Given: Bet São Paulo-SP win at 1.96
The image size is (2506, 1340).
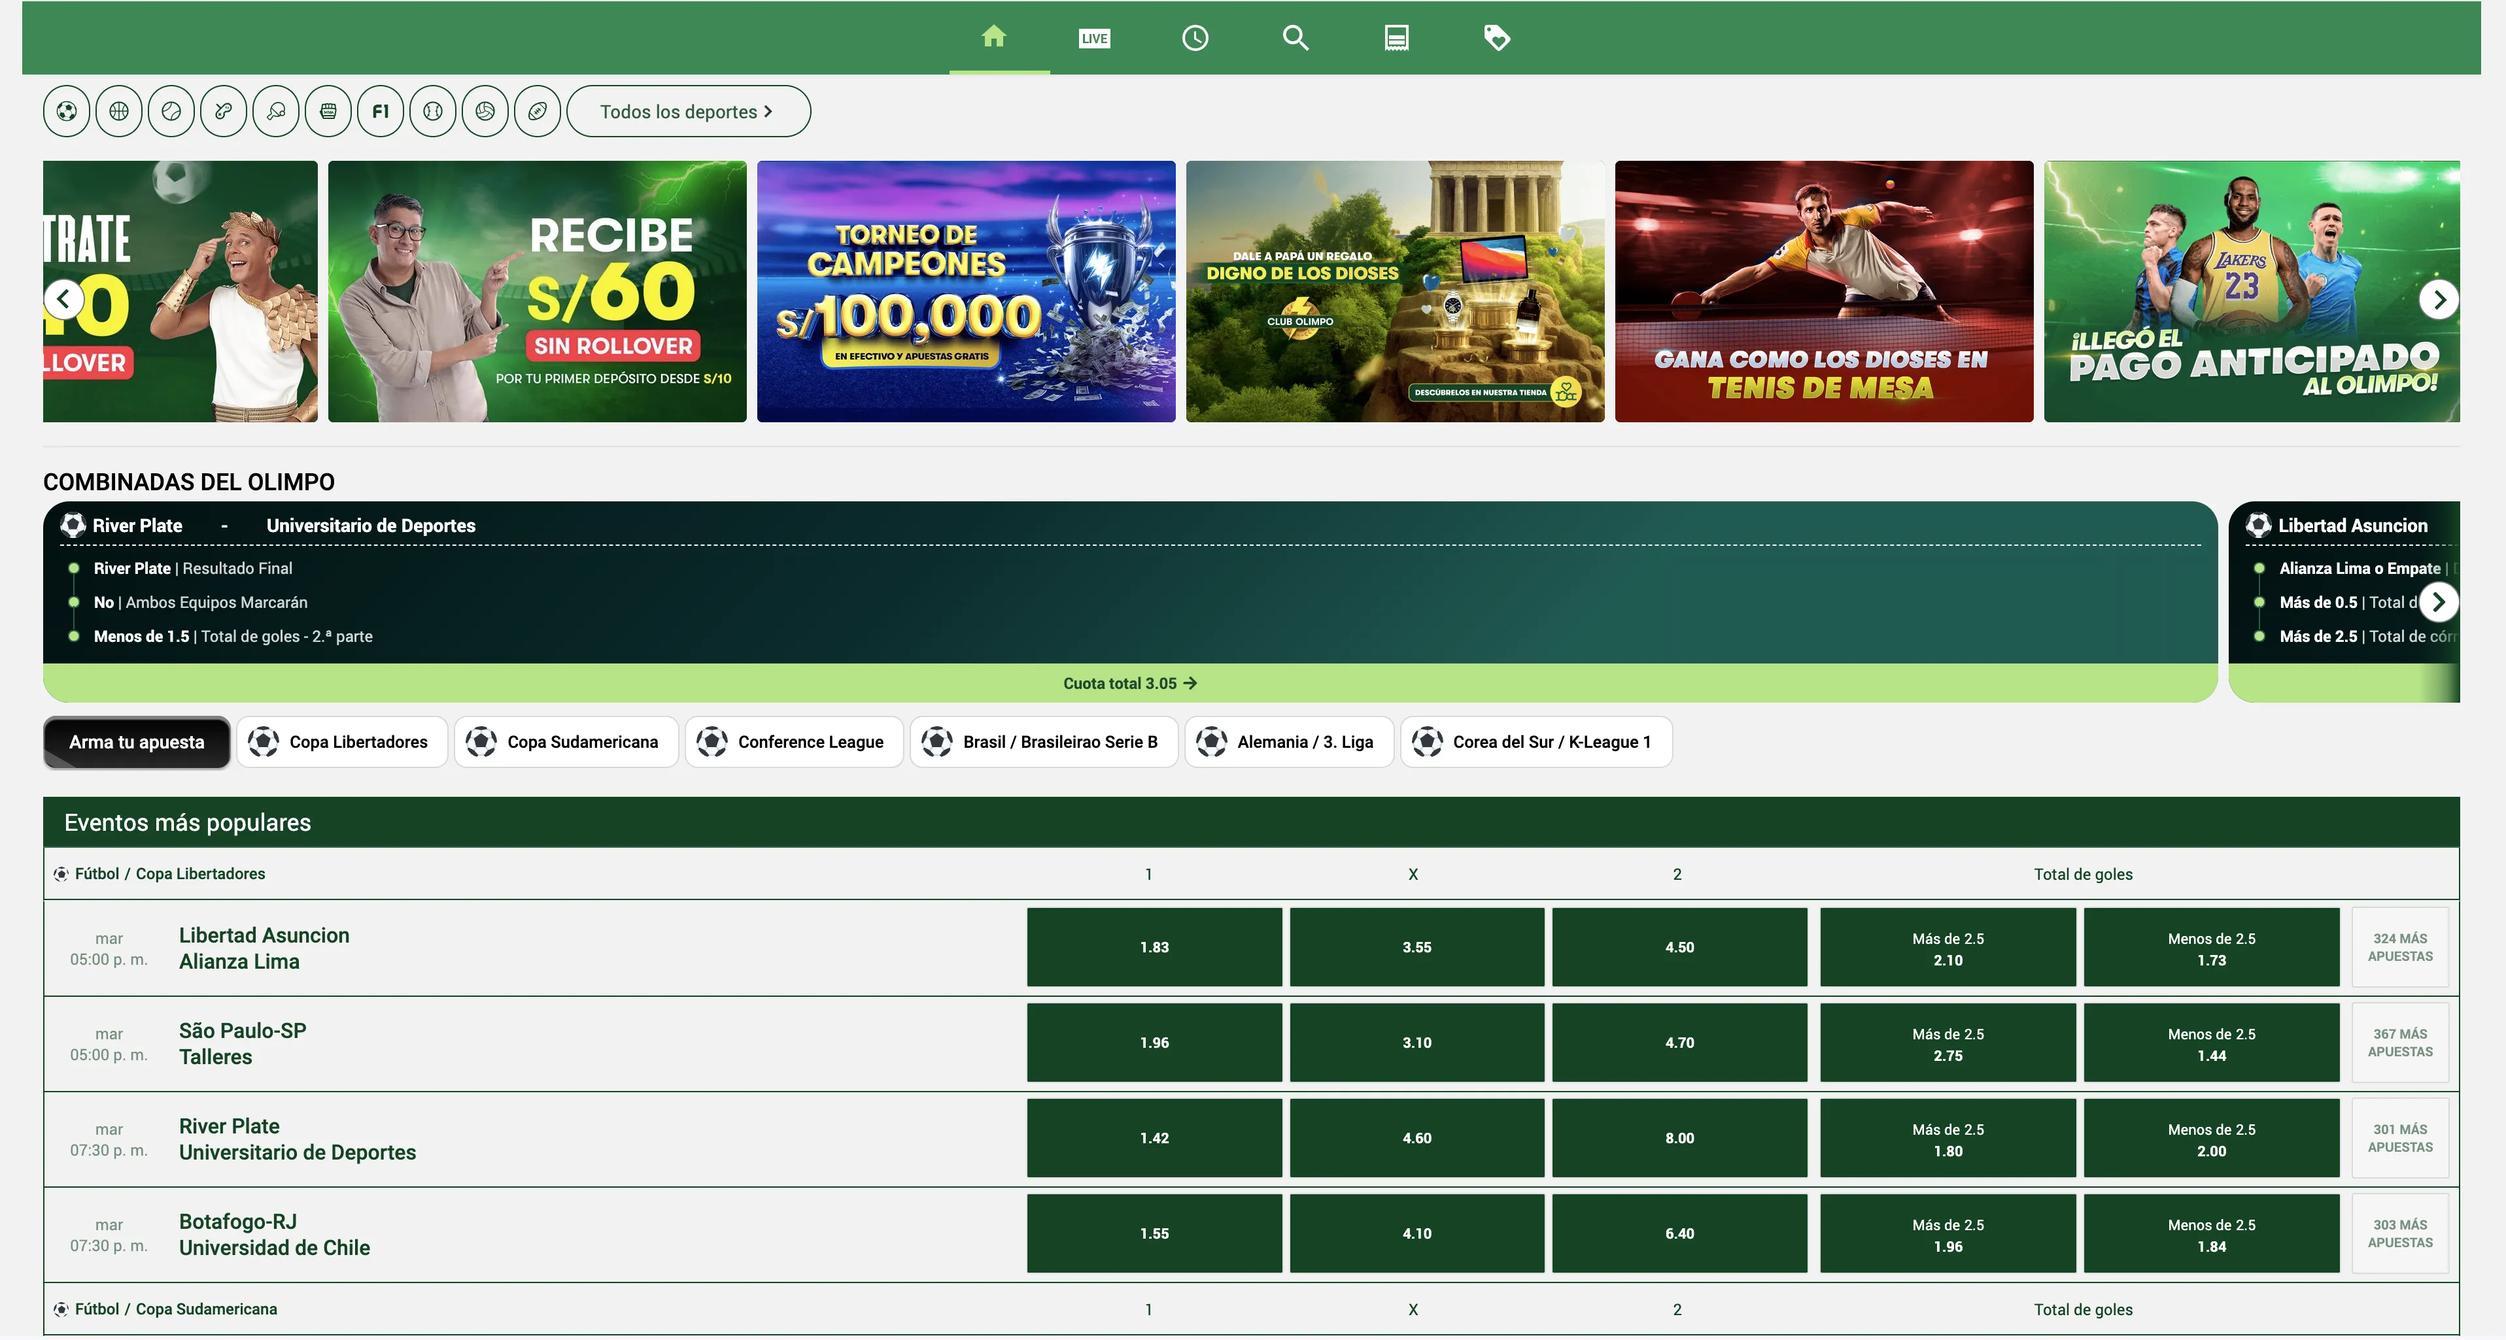Looking at the screenshot, I should coord(1154,1043).
